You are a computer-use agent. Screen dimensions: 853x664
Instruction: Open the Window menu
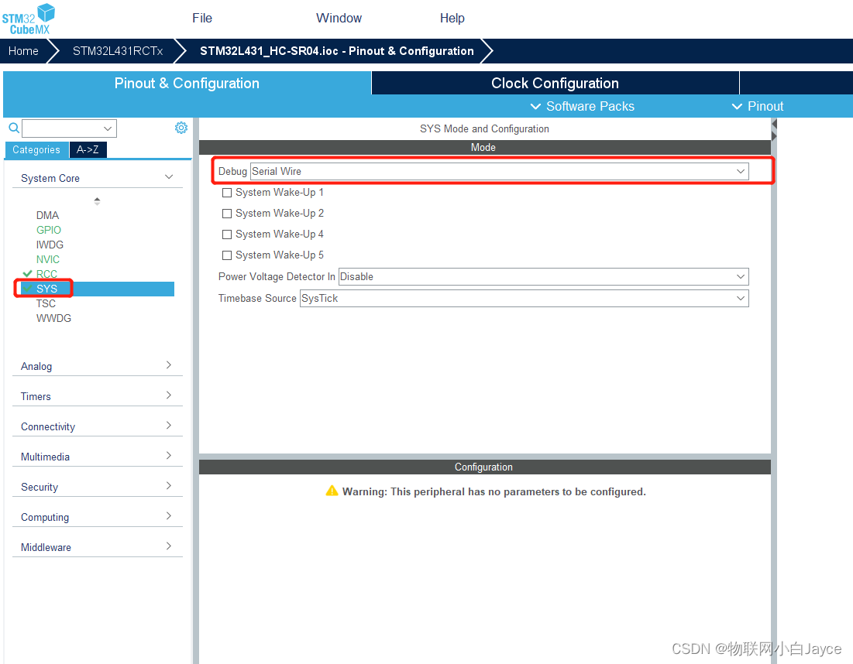pyautogui.click(x=339, y=18)
